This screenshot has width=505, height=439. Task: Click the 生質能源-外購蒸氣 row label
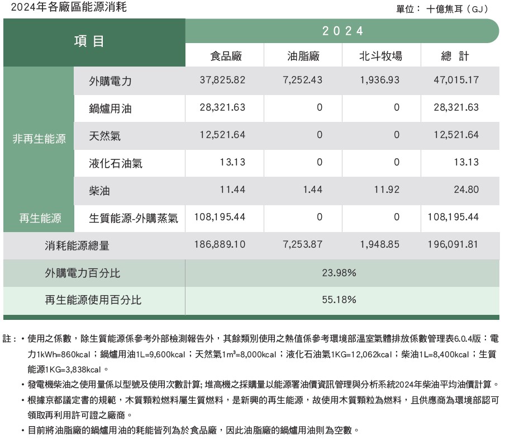[133, 219]
